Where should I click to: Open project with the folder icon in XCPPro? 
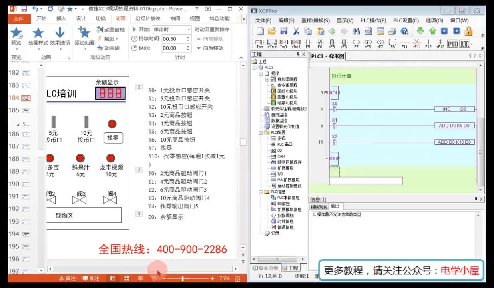pyautogui.click(x=272, y=31)
